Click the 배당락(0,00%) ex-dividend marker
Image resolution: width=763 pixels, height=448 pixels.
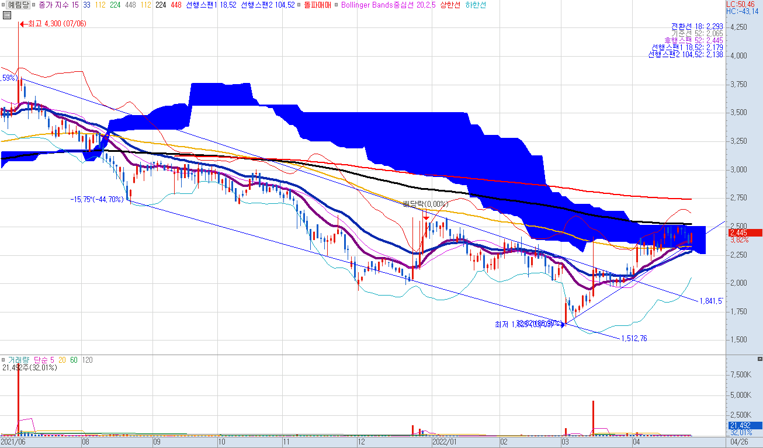coord(425,204)
